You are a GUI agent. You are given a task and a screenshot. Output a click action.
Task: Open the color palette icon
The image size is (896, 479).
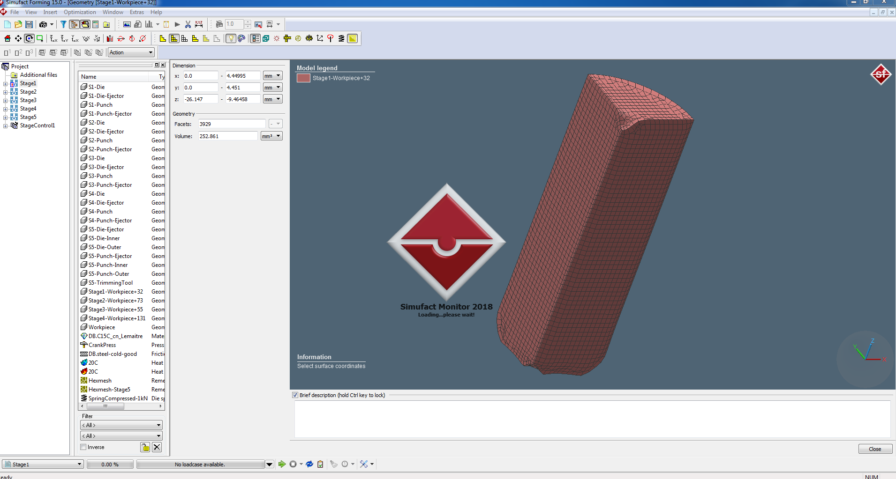point(241,38)
